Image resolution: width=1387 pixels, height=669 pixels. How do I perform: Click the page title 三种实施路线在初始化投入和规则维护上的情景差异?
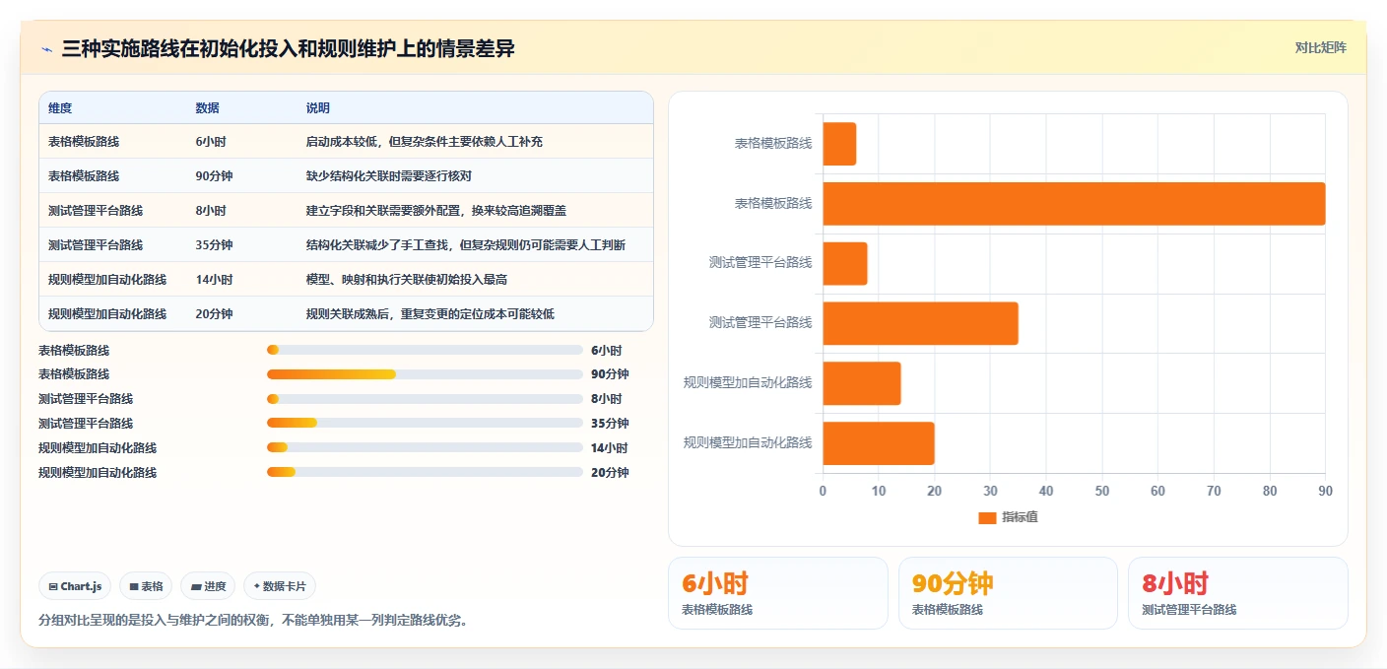pos(288,49)
